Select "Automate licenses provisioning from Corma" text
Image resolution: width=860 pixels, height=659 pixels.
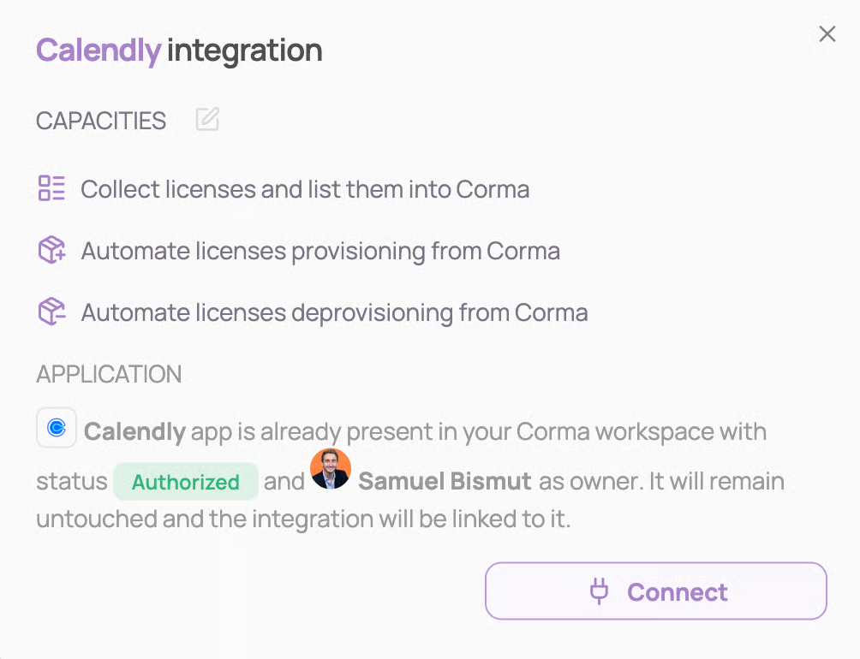point(320,252)
